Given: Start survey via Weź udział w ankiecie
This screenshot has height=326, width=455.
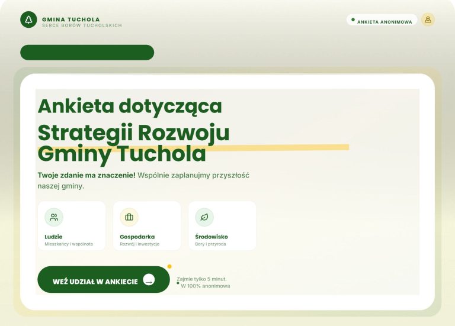Looking at the screenshot, I should point(104,280).
